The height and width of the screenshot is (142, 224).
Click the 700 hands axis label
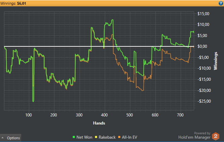pyautogui.click(x=180, y=115)
